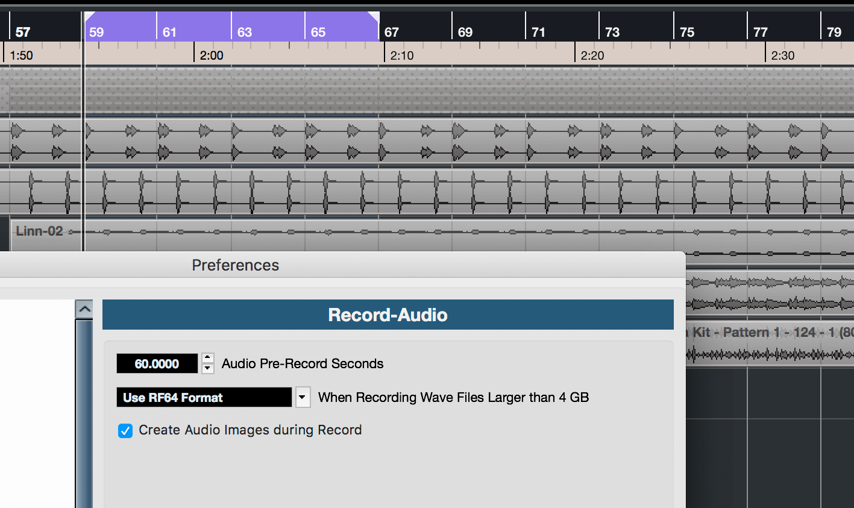The height and width of the screenshot is (508, 854).
Task: Click bar 65 on the ruler
Action: click(318, 32)
